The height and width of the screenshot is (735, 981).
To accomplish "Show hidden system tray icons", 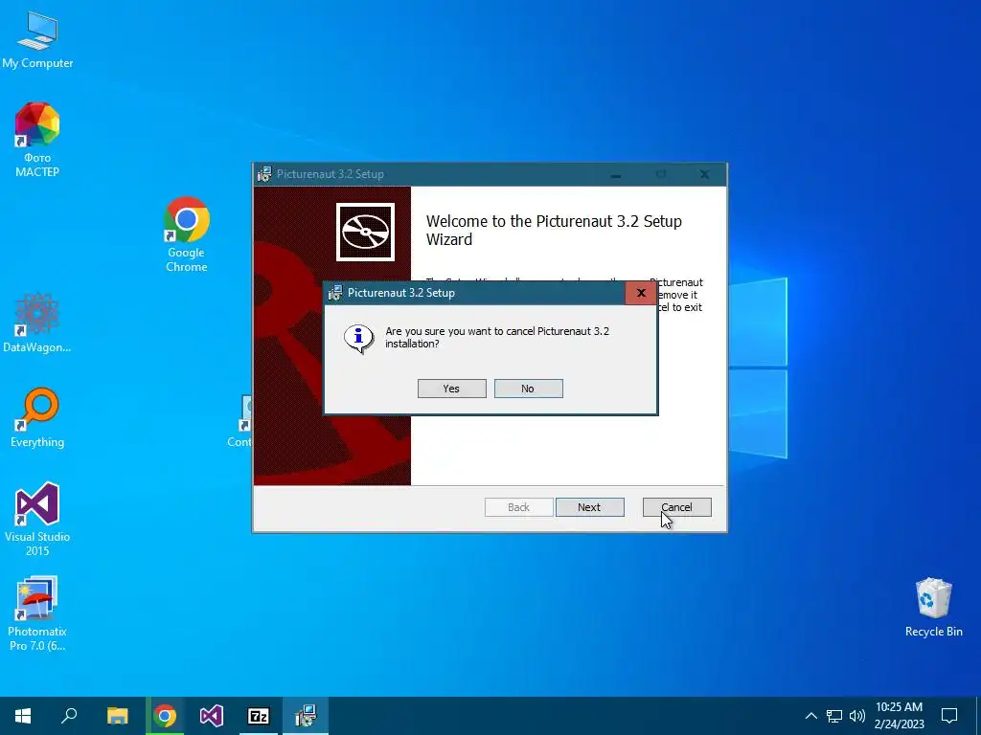I will click(810, 716).
